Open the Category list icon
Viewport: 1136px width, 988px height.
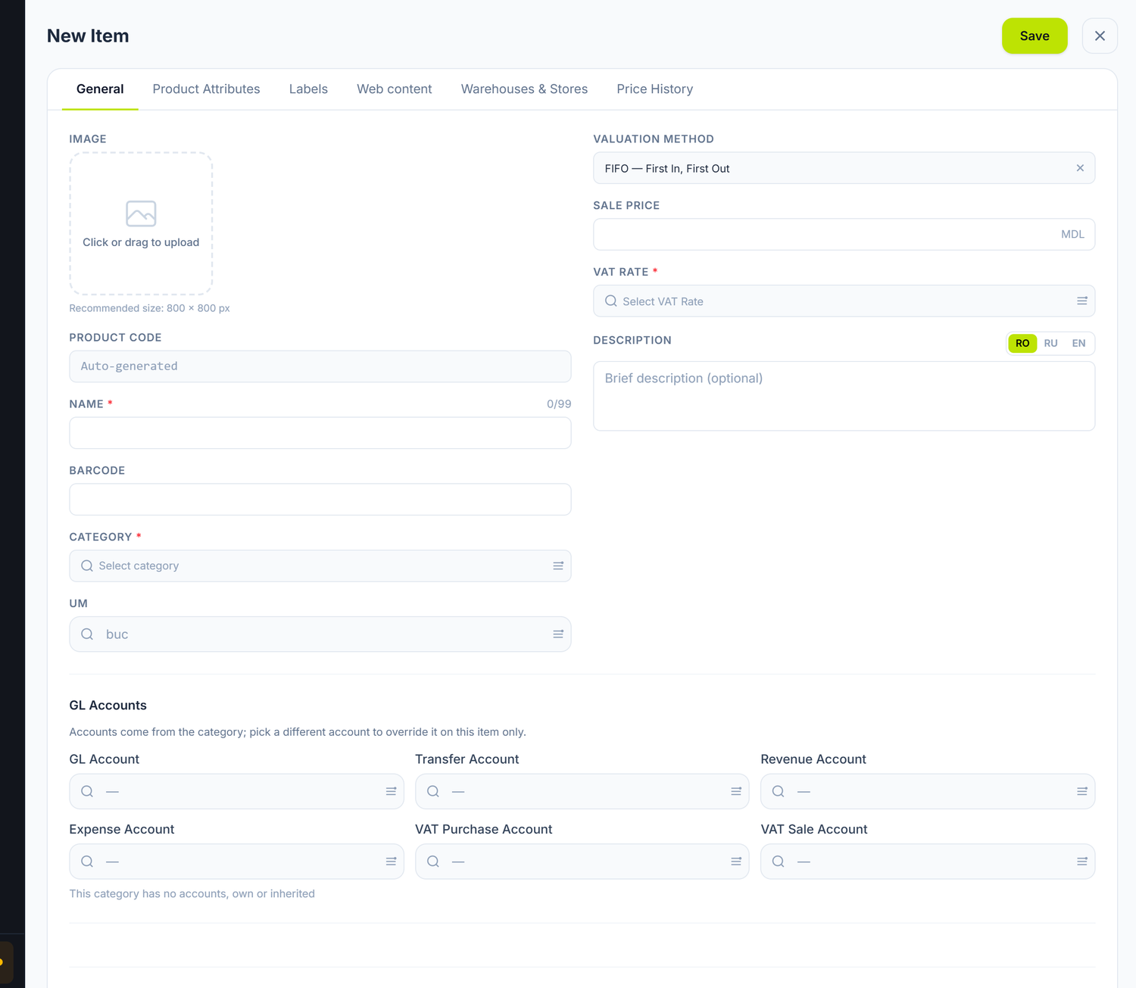[x=558, y=566]
